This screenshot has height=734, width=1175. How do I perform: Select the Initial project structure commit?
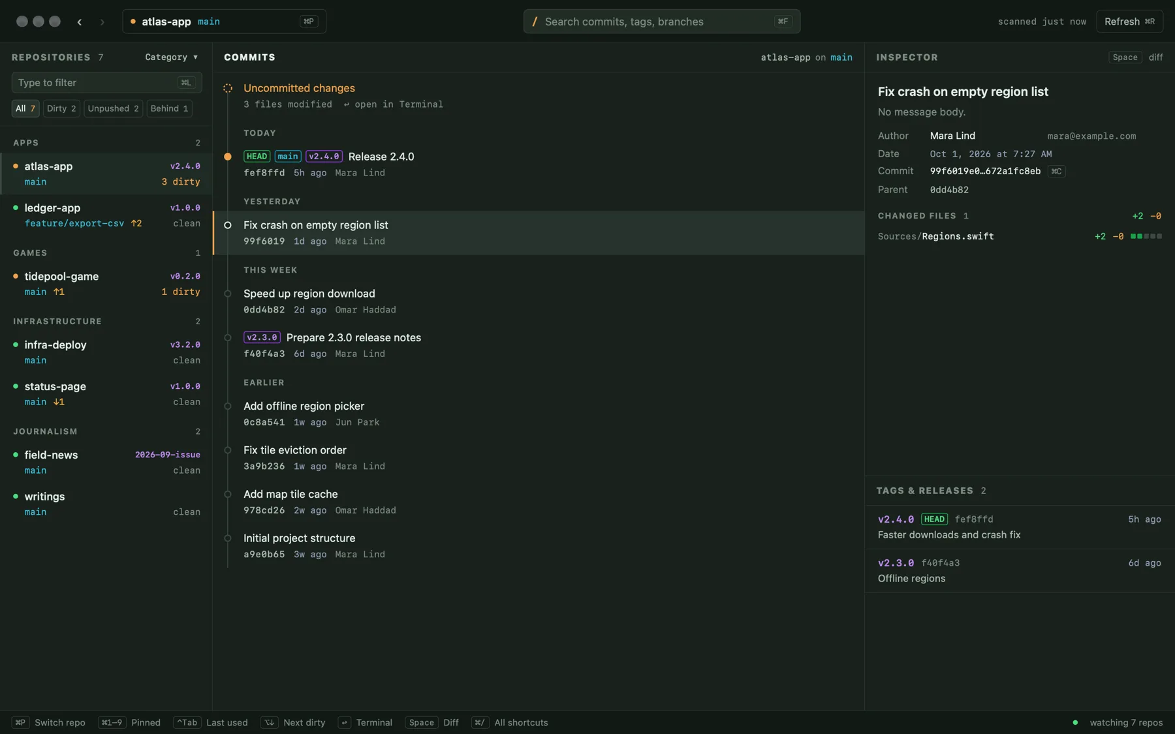click(x=539, y=546)
